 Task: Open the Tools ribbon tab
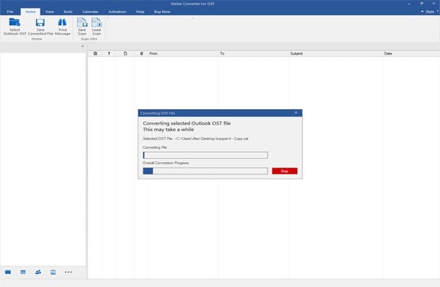(68, 12)
